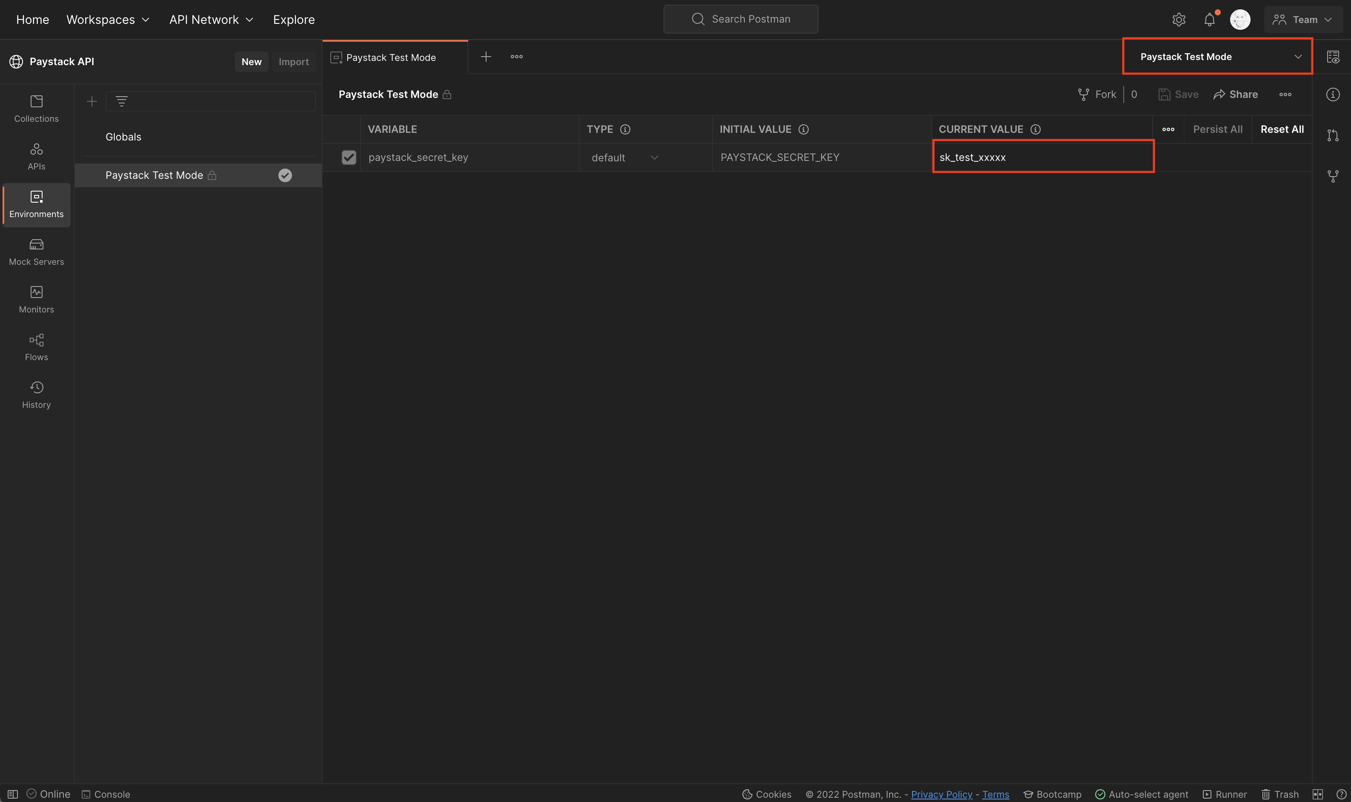Open the History sidebar panel
This screenshot has width=1351, height=802.
(36, 395)
